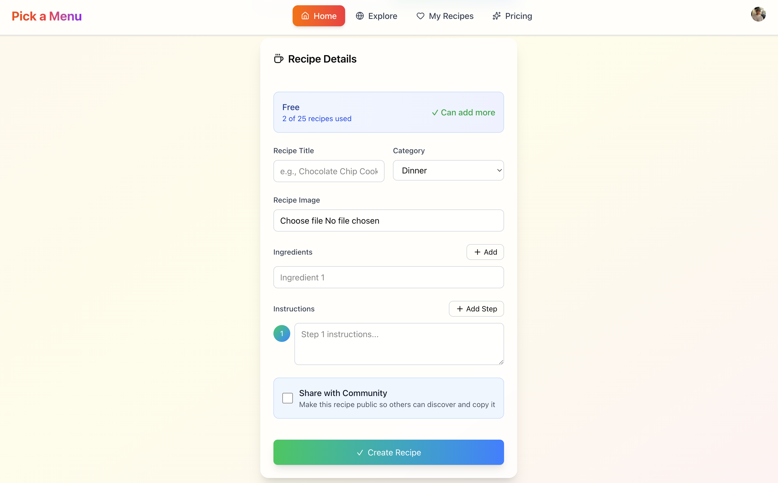Click the Category dropdown chevron arrow
The image size is (778, 483).
[x=499, y=171]
